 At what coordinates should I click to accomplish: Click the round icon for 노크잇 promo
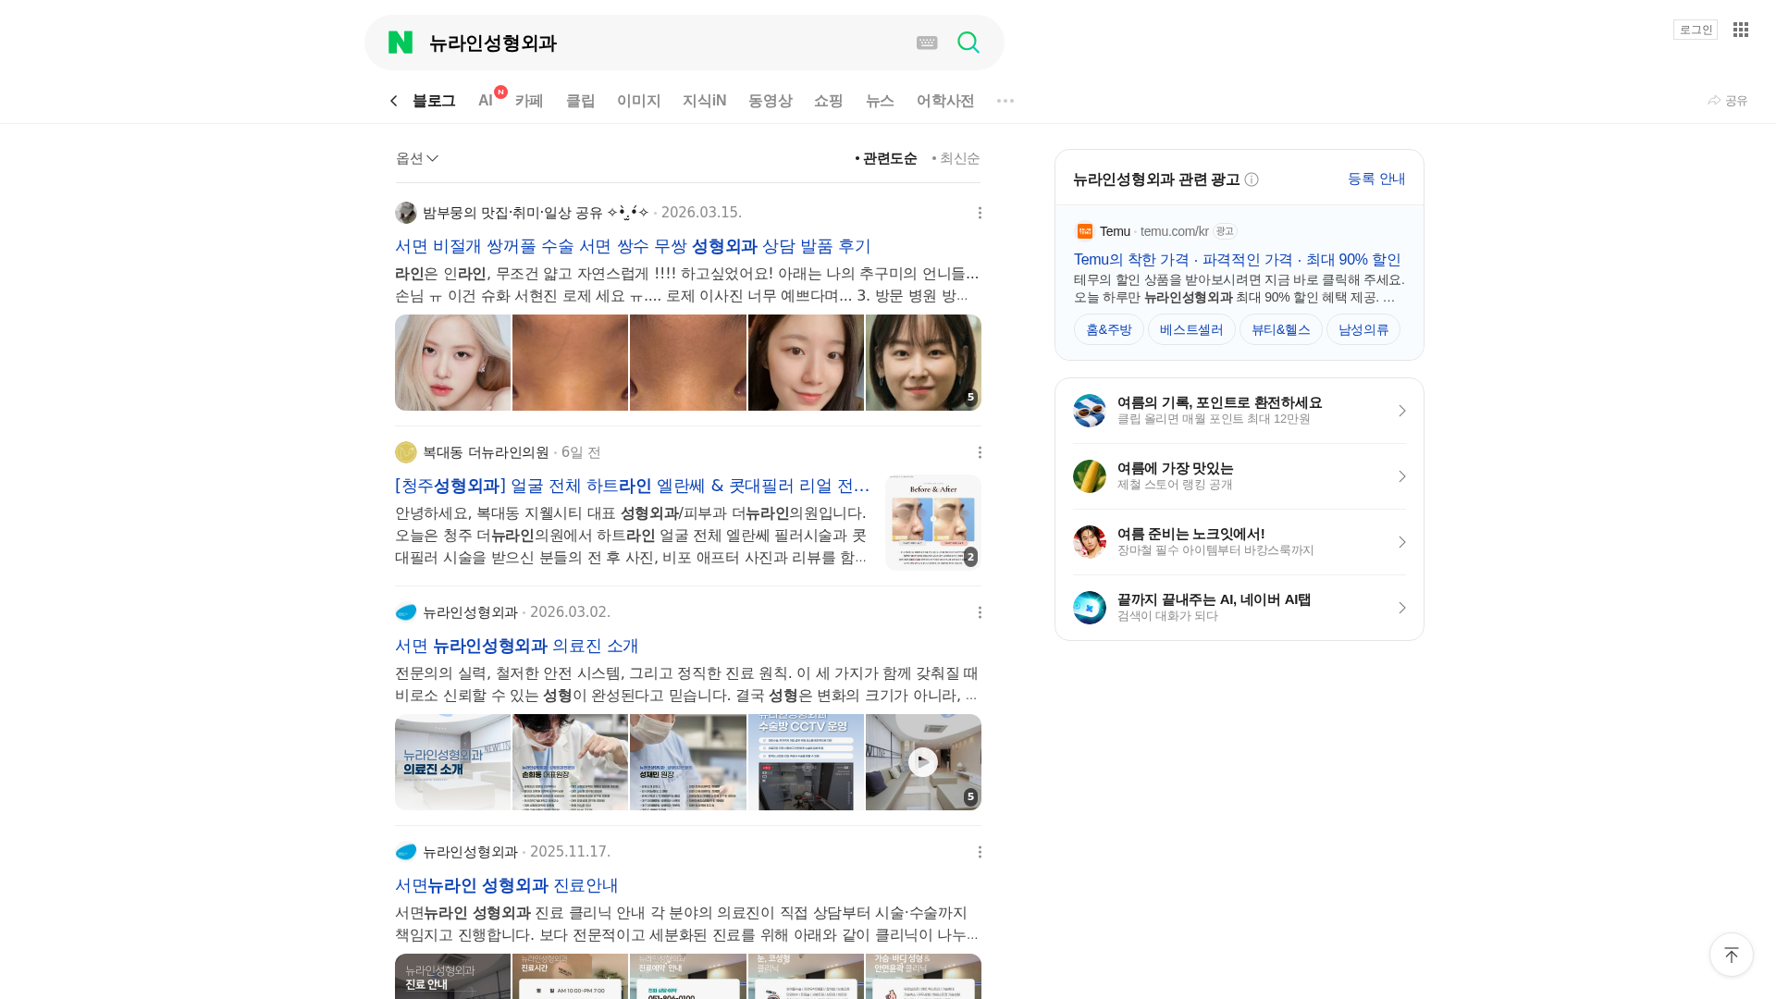[1090, 542]
